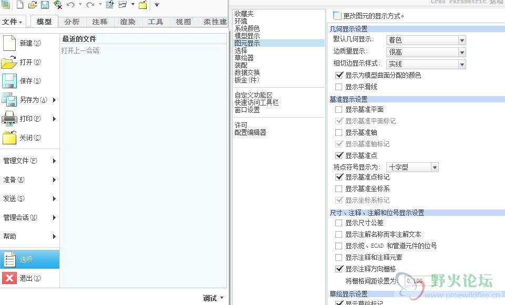
Task: Click the red X 退出 icon
Action: [x=9, y=278]
